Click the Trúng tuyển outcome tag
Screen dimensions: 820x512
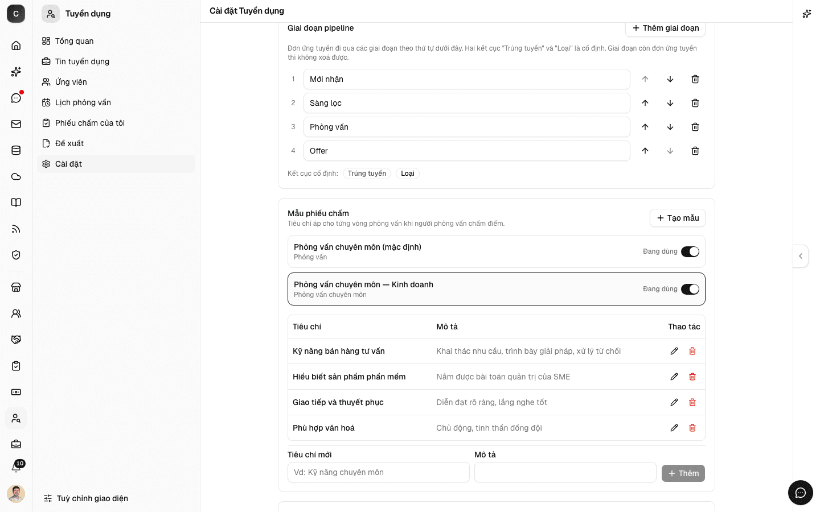point(367,174)
